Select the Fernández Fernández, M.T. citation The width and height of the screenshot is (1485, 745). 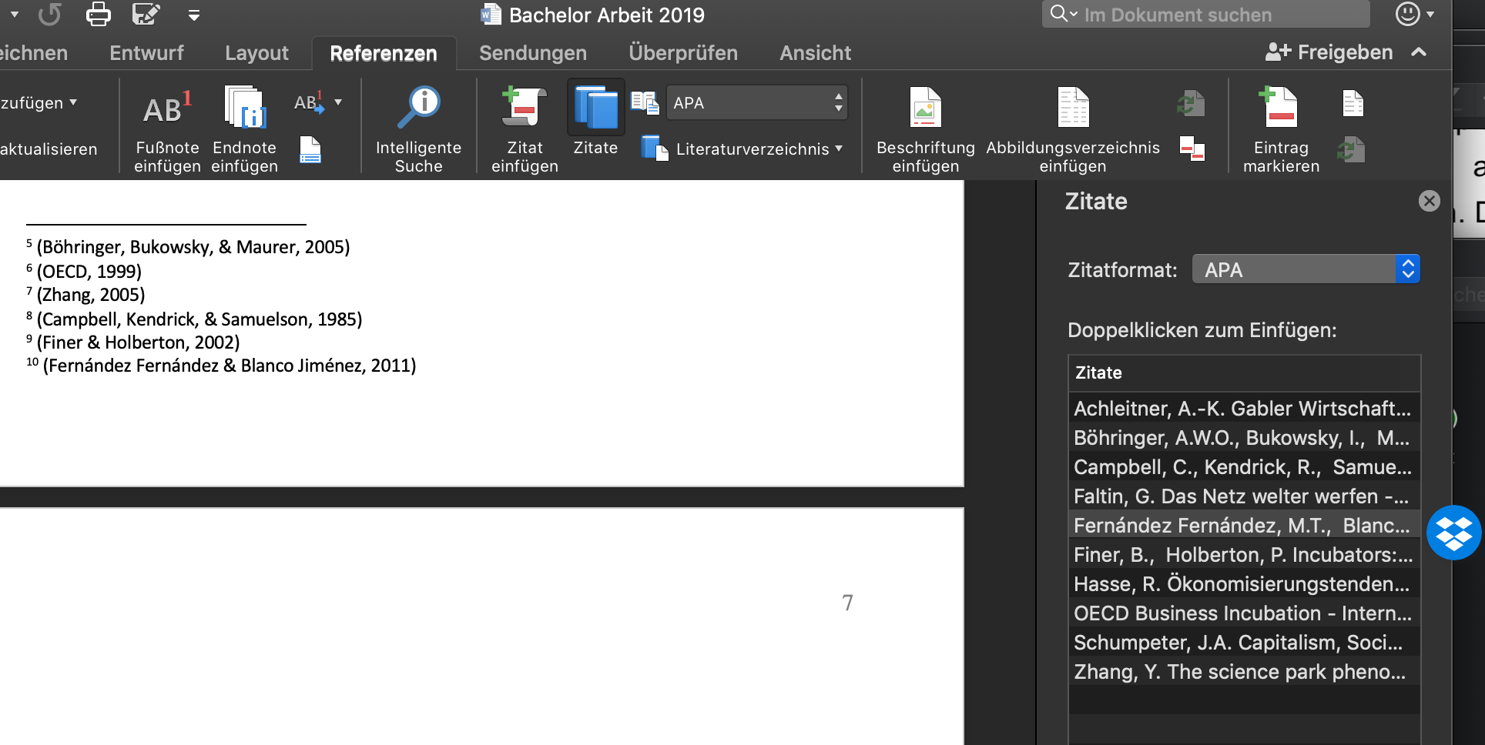point(1244,525)
